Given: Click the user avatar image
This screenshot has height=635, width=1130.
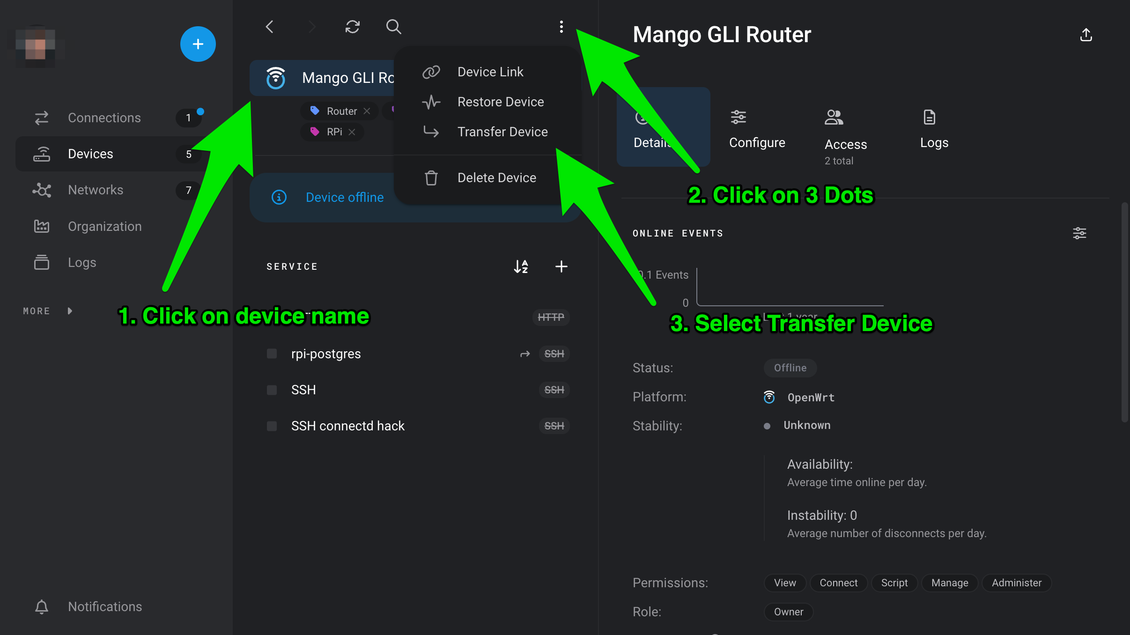Looking at the screenshot, I should (36, 46).
